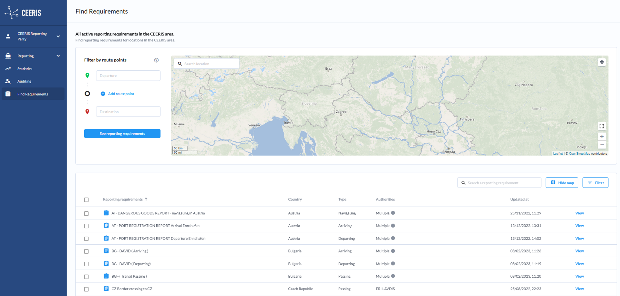Show authorities info for AT-DANGEROUS GOODS REPORT
Screen dimensions: 620x296
pyautogui.click(x=393, y=213)
